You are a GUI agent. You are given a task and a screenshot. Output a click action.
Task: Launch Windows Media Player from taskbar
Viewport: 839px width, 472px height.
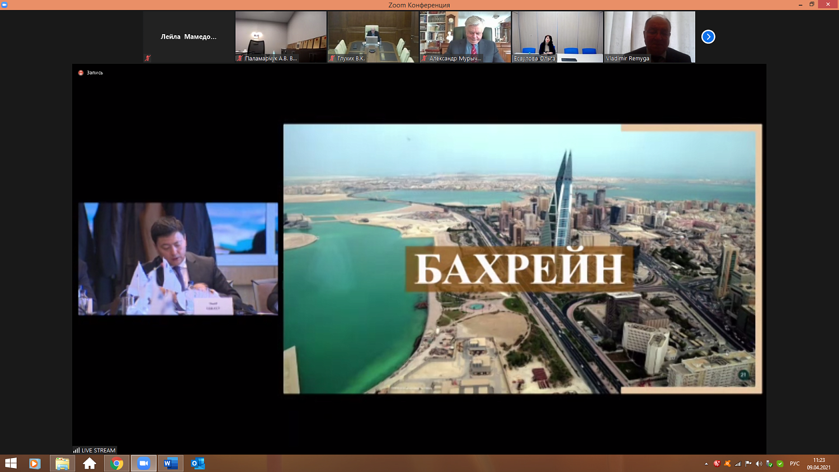(35, 464)
